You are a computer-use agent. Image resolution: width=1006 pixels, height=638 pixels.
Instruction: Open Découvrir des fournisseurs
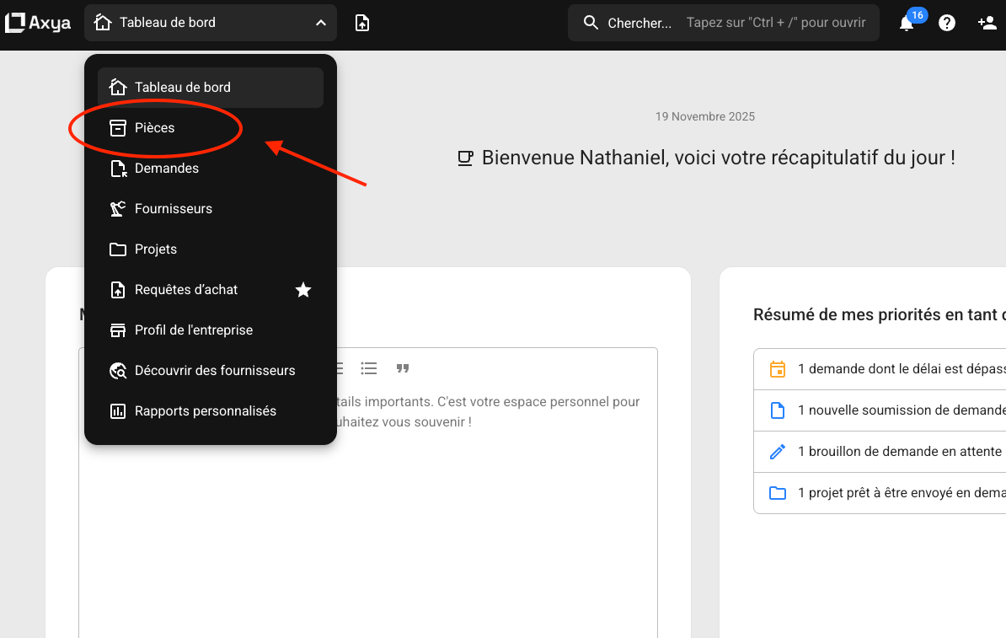(x=215, y=371)
